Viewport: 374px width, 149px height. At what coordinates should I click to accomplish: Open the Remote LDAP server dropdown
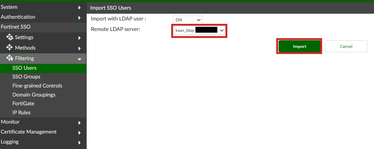click(x=199, y=30)
